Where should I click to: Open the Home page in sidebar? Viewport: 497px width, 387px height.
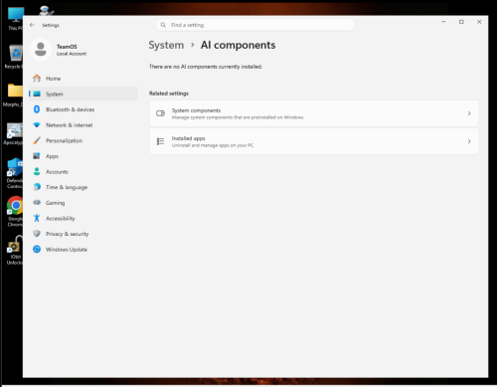tap(83, 79)
